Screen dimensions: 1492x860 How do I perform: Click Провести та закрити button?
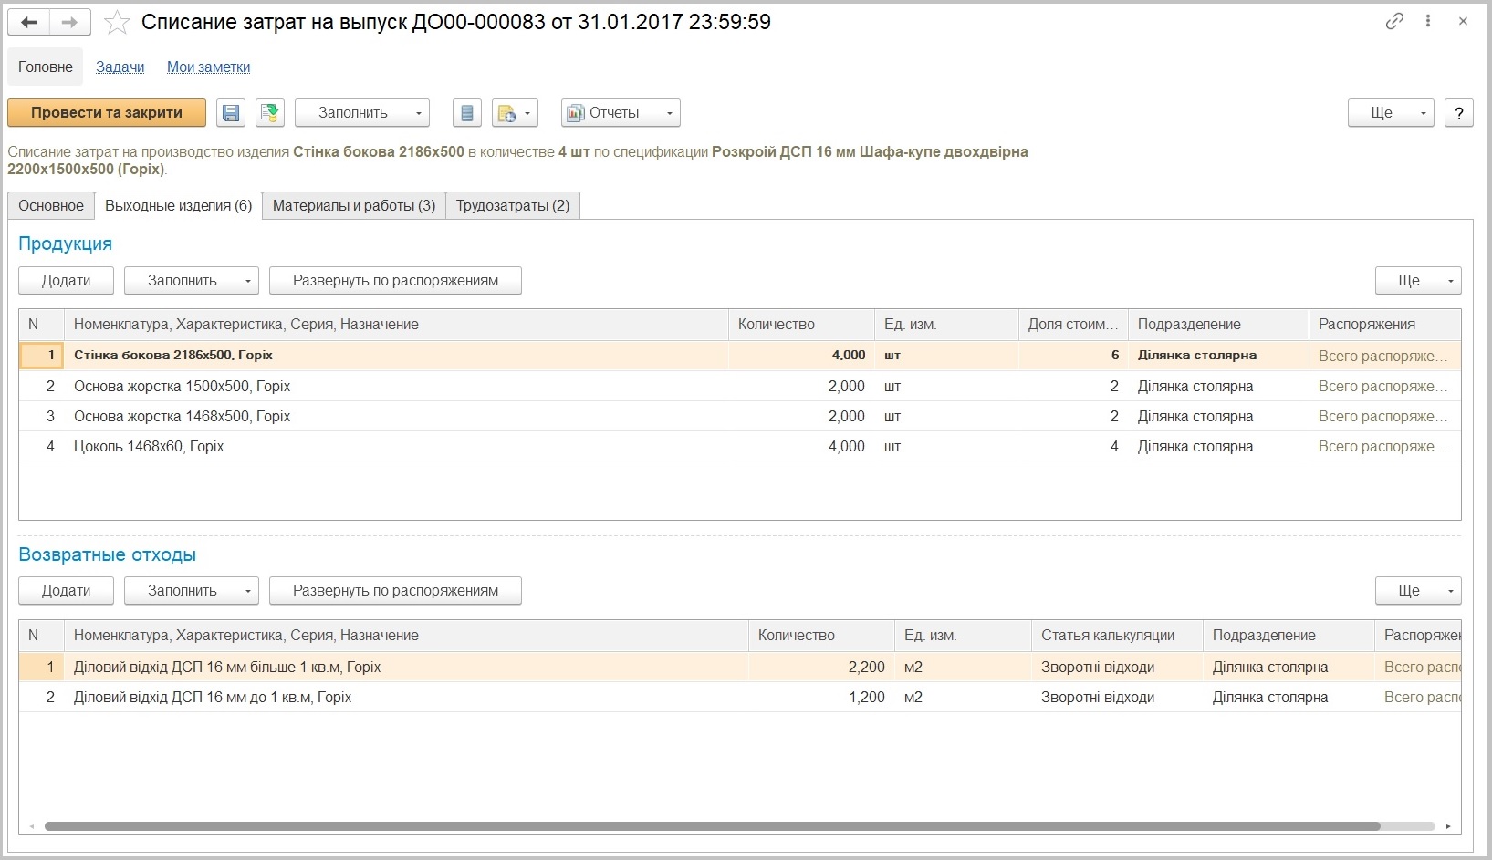tap(107, 113)
